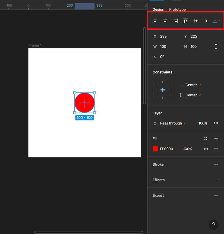Image resolution: width=224 pixels, height=234 pixels.
Task: Click the height field showing 100
Action: [x=194, y=46]
